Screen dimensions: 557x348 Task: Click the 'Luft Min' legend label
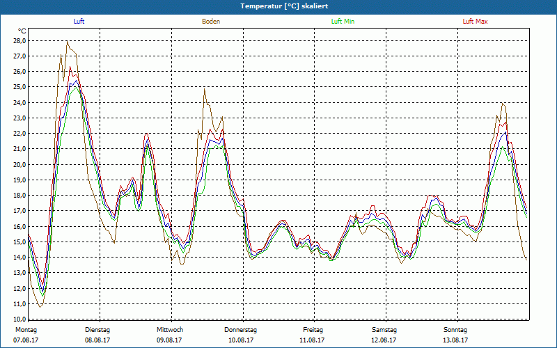tap(343, 22)
